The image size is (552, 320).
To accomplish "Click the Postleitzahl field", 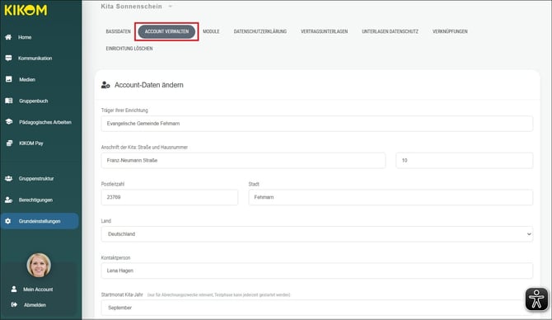I will click(170, 197).
